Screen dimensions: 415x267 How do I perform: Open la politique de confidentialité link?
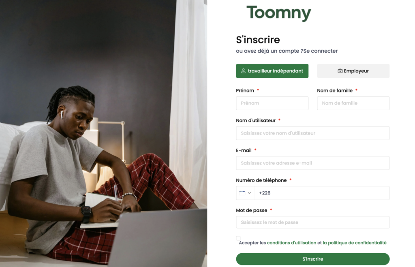[x=354, y=243]
